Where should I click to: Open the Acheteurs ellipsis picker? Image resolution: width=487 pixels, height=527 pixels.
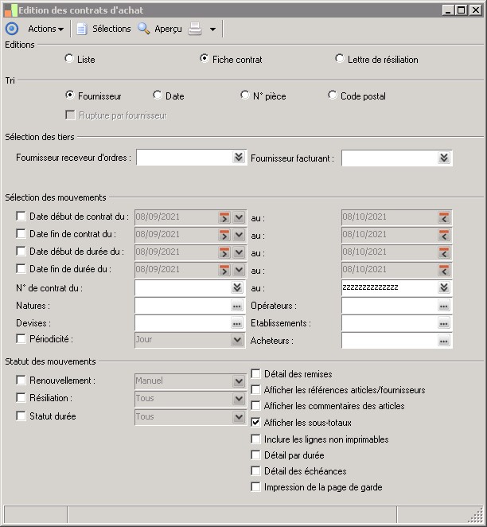tap(444, 341)
